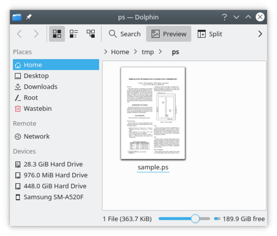The image size is (277, 236).
Task: Switch to Icons view mode
Action: pos(57,34)
